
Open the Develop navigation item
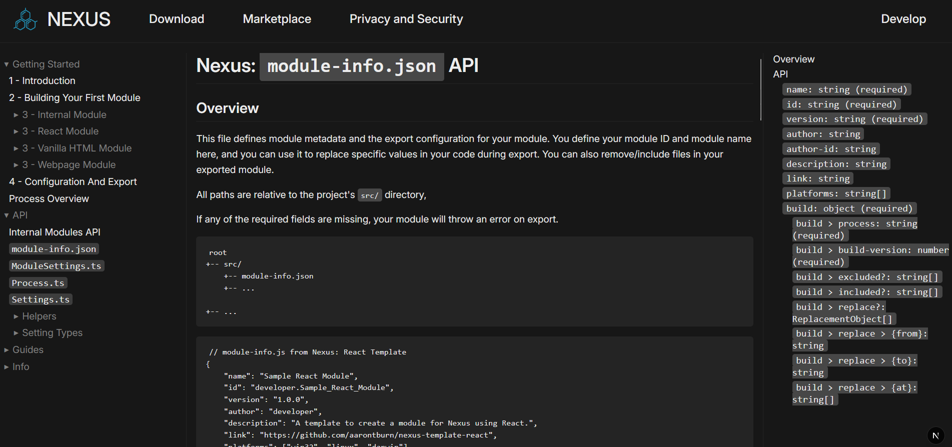point(903,19)
